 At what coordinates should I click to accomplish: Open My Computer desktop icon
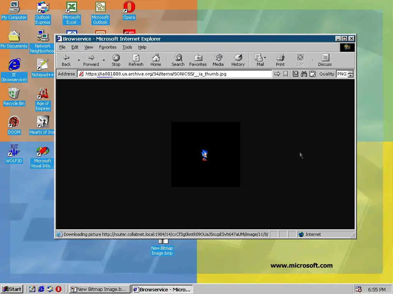tap(14, 10)
